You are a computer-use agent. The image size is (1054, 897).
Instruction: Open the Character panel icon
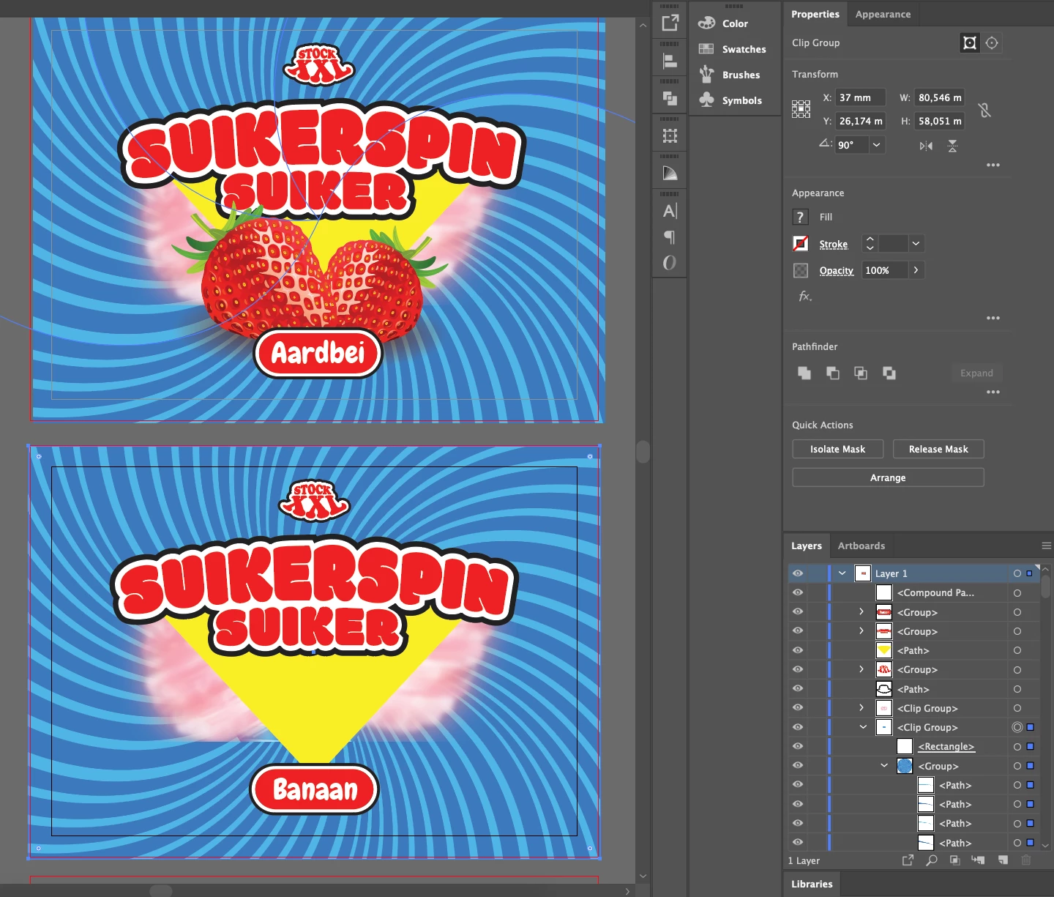(670, 211)
